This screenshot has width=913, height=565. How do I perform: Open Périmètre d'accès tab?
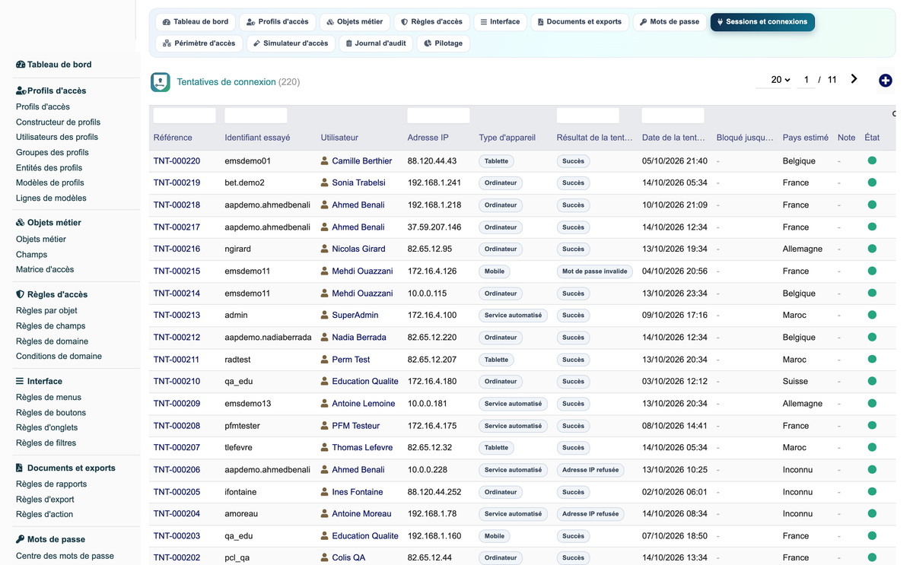(x=199, y=43)
